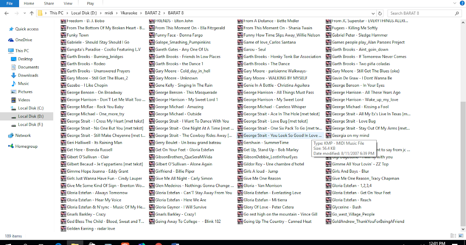
Task: Click the Videos icon in navigation pane
Action: 14,100
